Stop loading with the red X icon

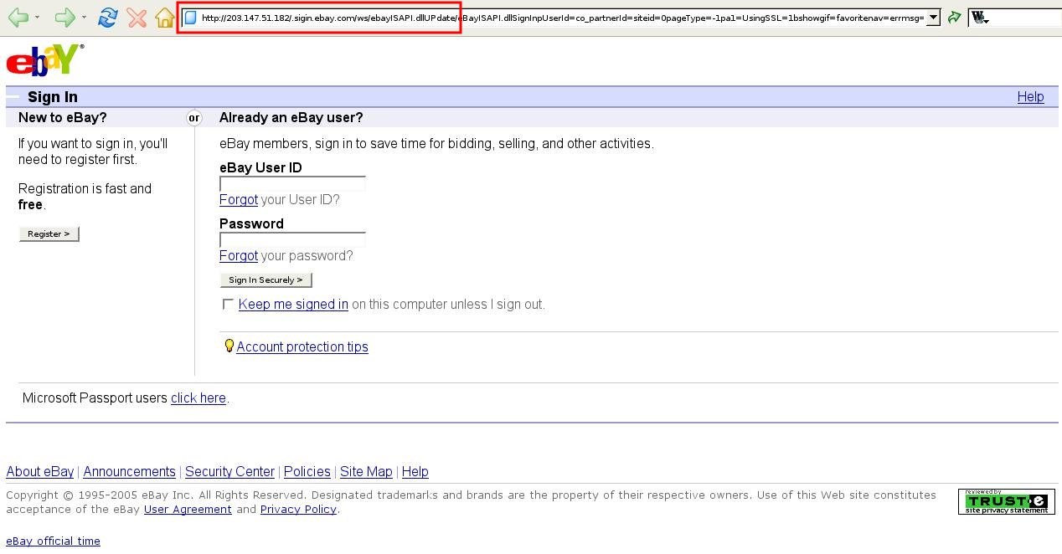(137, 18)
